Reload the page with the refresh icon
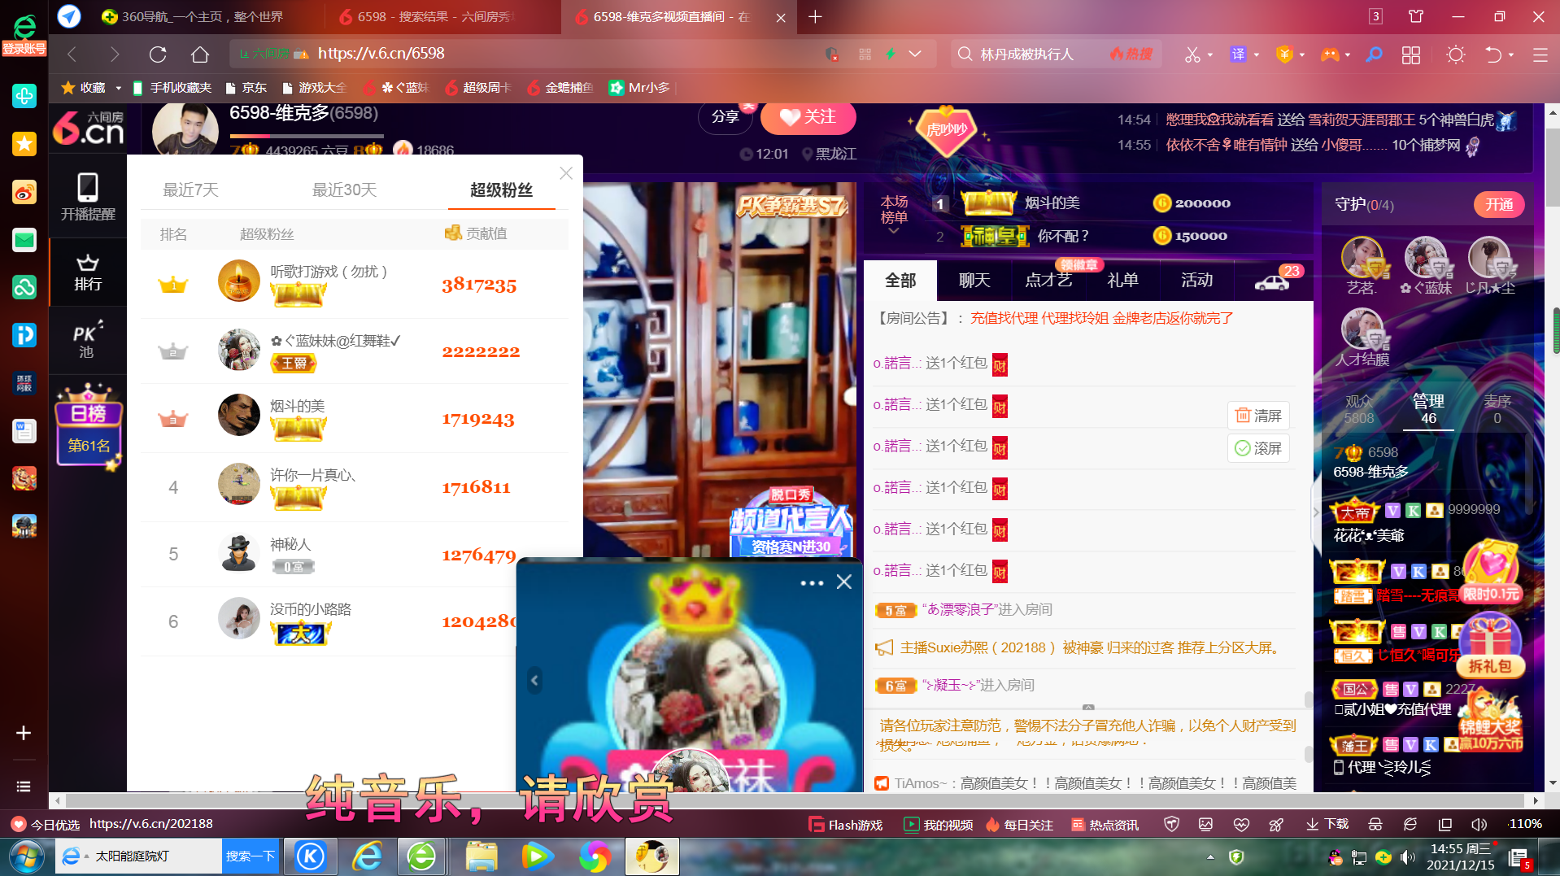Viewport: 1560px width, 876px height. point(158,54)
